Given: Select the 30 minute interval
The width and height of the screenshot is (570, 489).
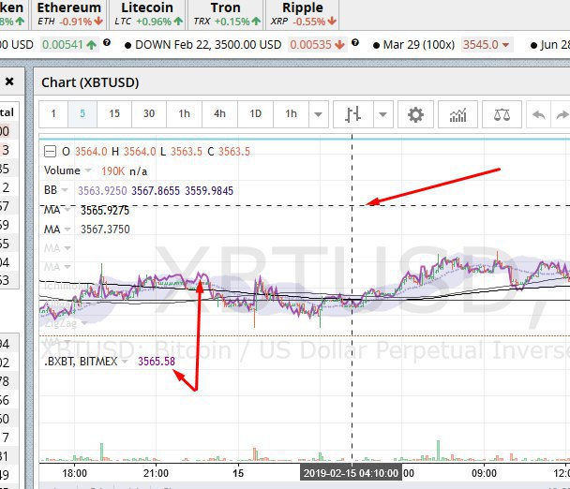Looking at the screenshot, I should (149, 114).
